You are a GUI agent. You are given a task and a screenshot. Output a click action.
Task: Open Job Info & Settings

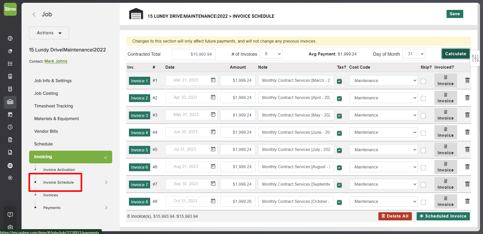[x=53, y=81]
